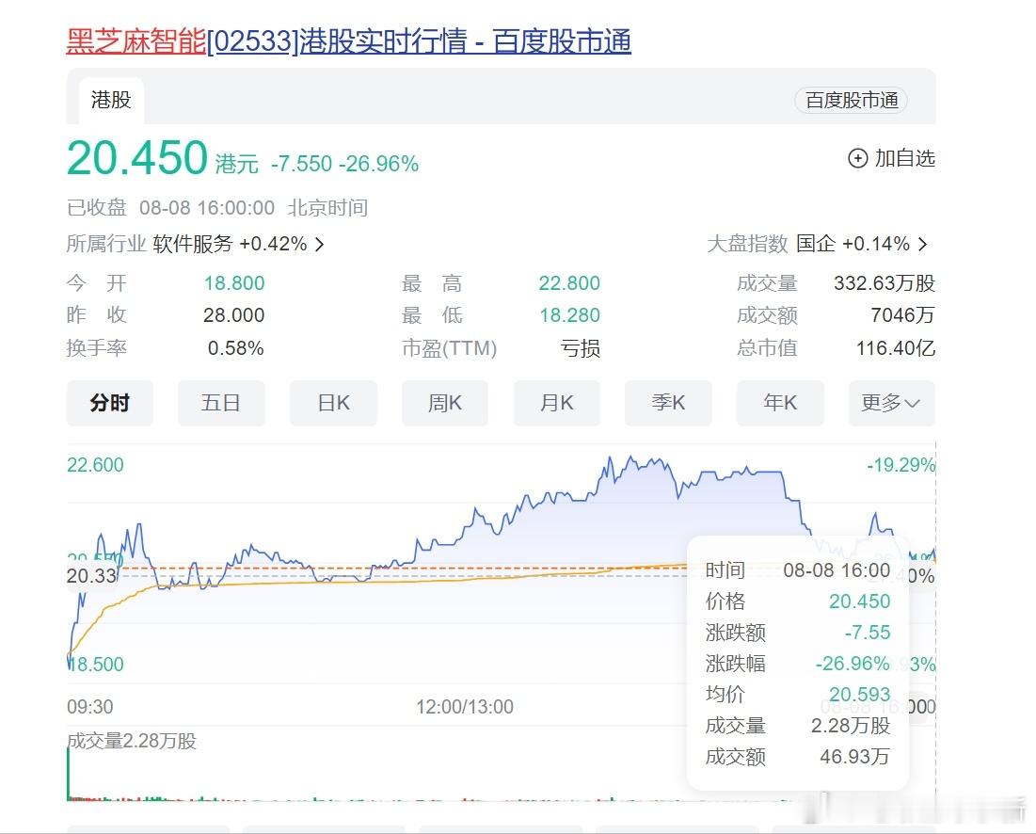Open the 黑芝麻智能[02533] stock title link

(x=348, y=41)
